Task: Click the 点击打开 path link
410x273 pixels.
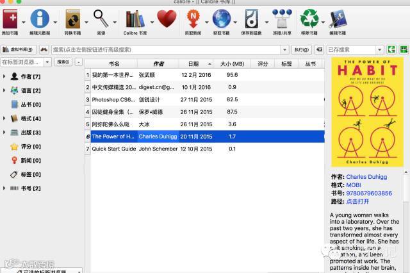Action: click(357, 201)
